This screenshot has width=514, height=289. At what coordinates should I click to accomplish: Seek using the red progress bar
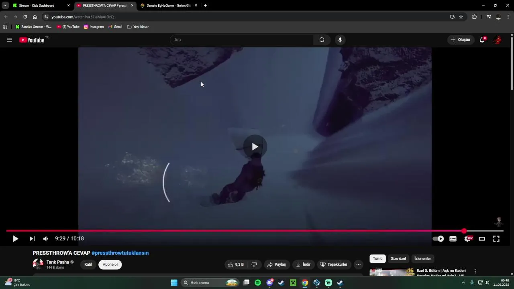click(x=255, y=231)
